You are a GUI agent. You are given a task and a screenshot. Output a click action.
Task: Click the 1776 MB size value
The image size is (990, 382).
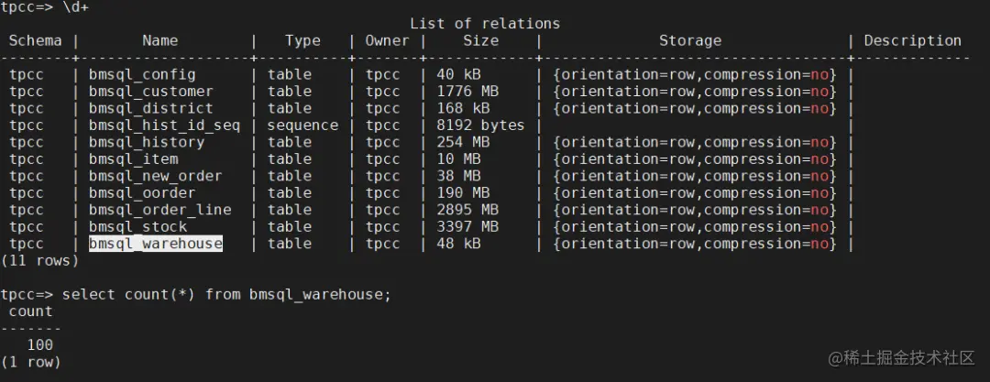(x=467, y=92)
